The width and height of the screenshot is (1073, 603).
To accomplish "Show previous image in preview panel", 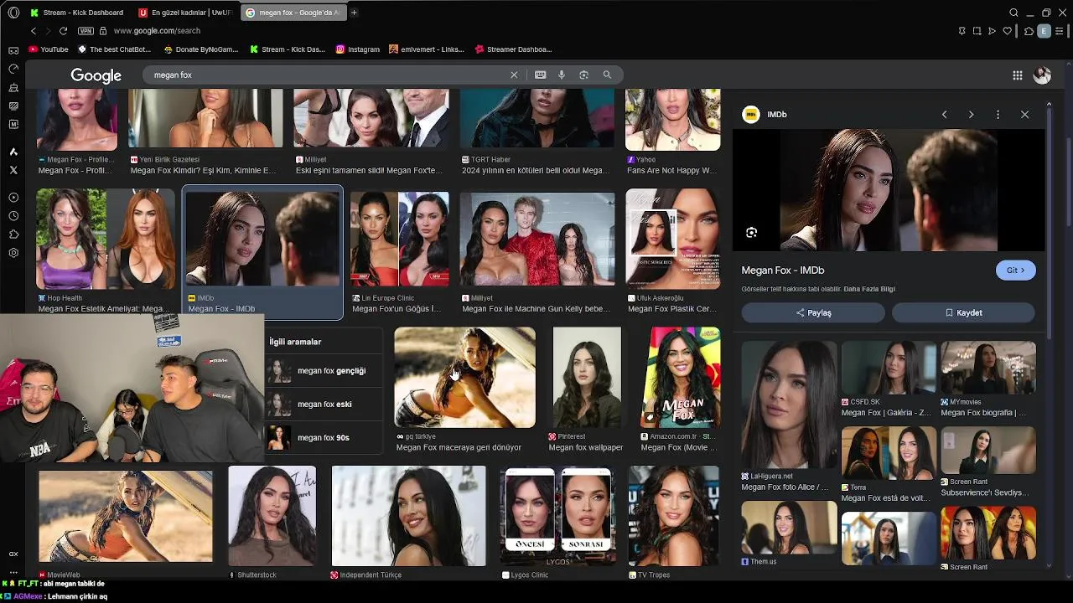I will point(944,115).
